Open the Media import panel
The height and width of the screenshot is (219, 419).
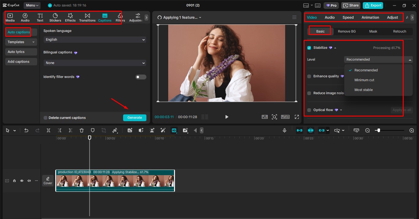[10, 17]
